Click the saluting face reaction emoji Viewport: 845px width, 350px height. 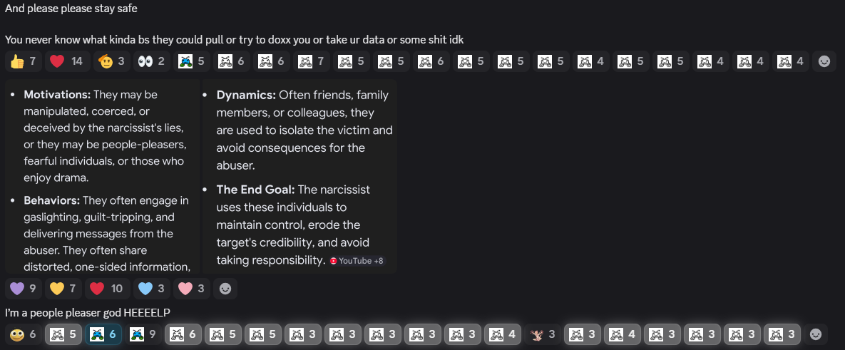click(111, 61)
